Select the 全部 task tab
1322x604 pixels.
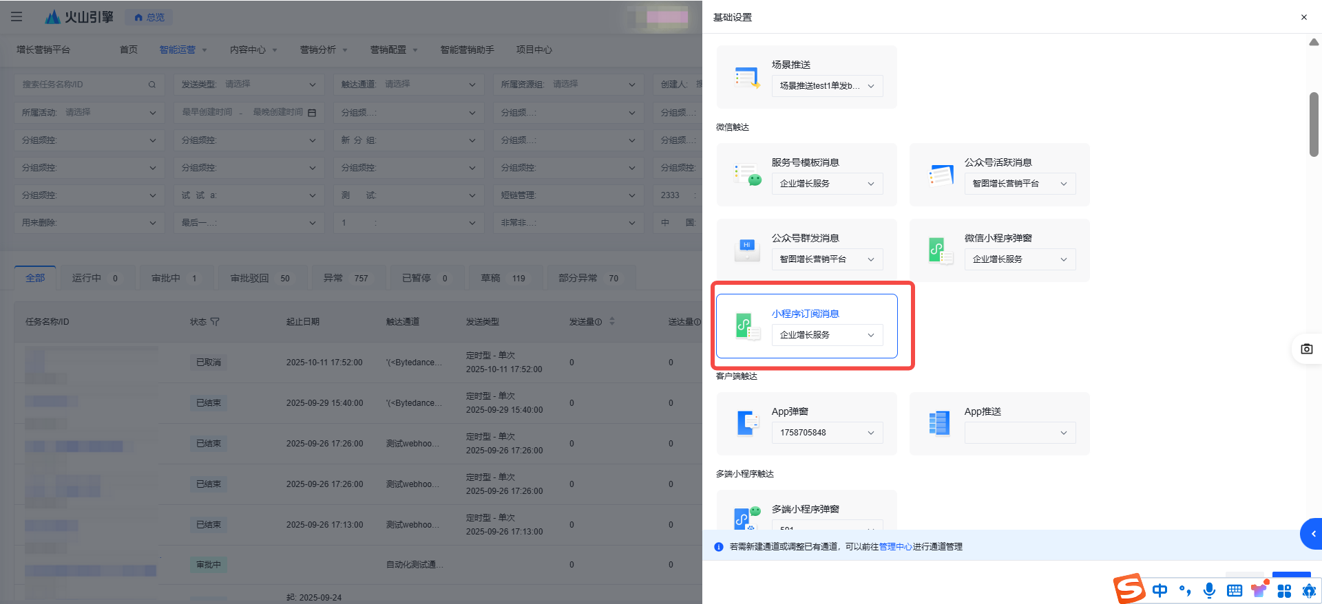(x=35, y=278)
